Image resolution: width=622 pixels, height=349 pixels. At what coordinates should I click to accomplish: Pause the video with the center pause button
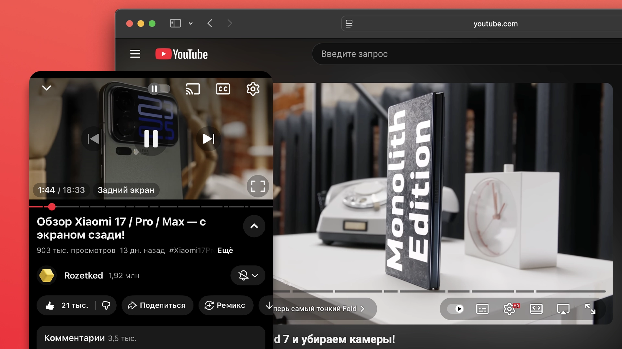point(151,139)
